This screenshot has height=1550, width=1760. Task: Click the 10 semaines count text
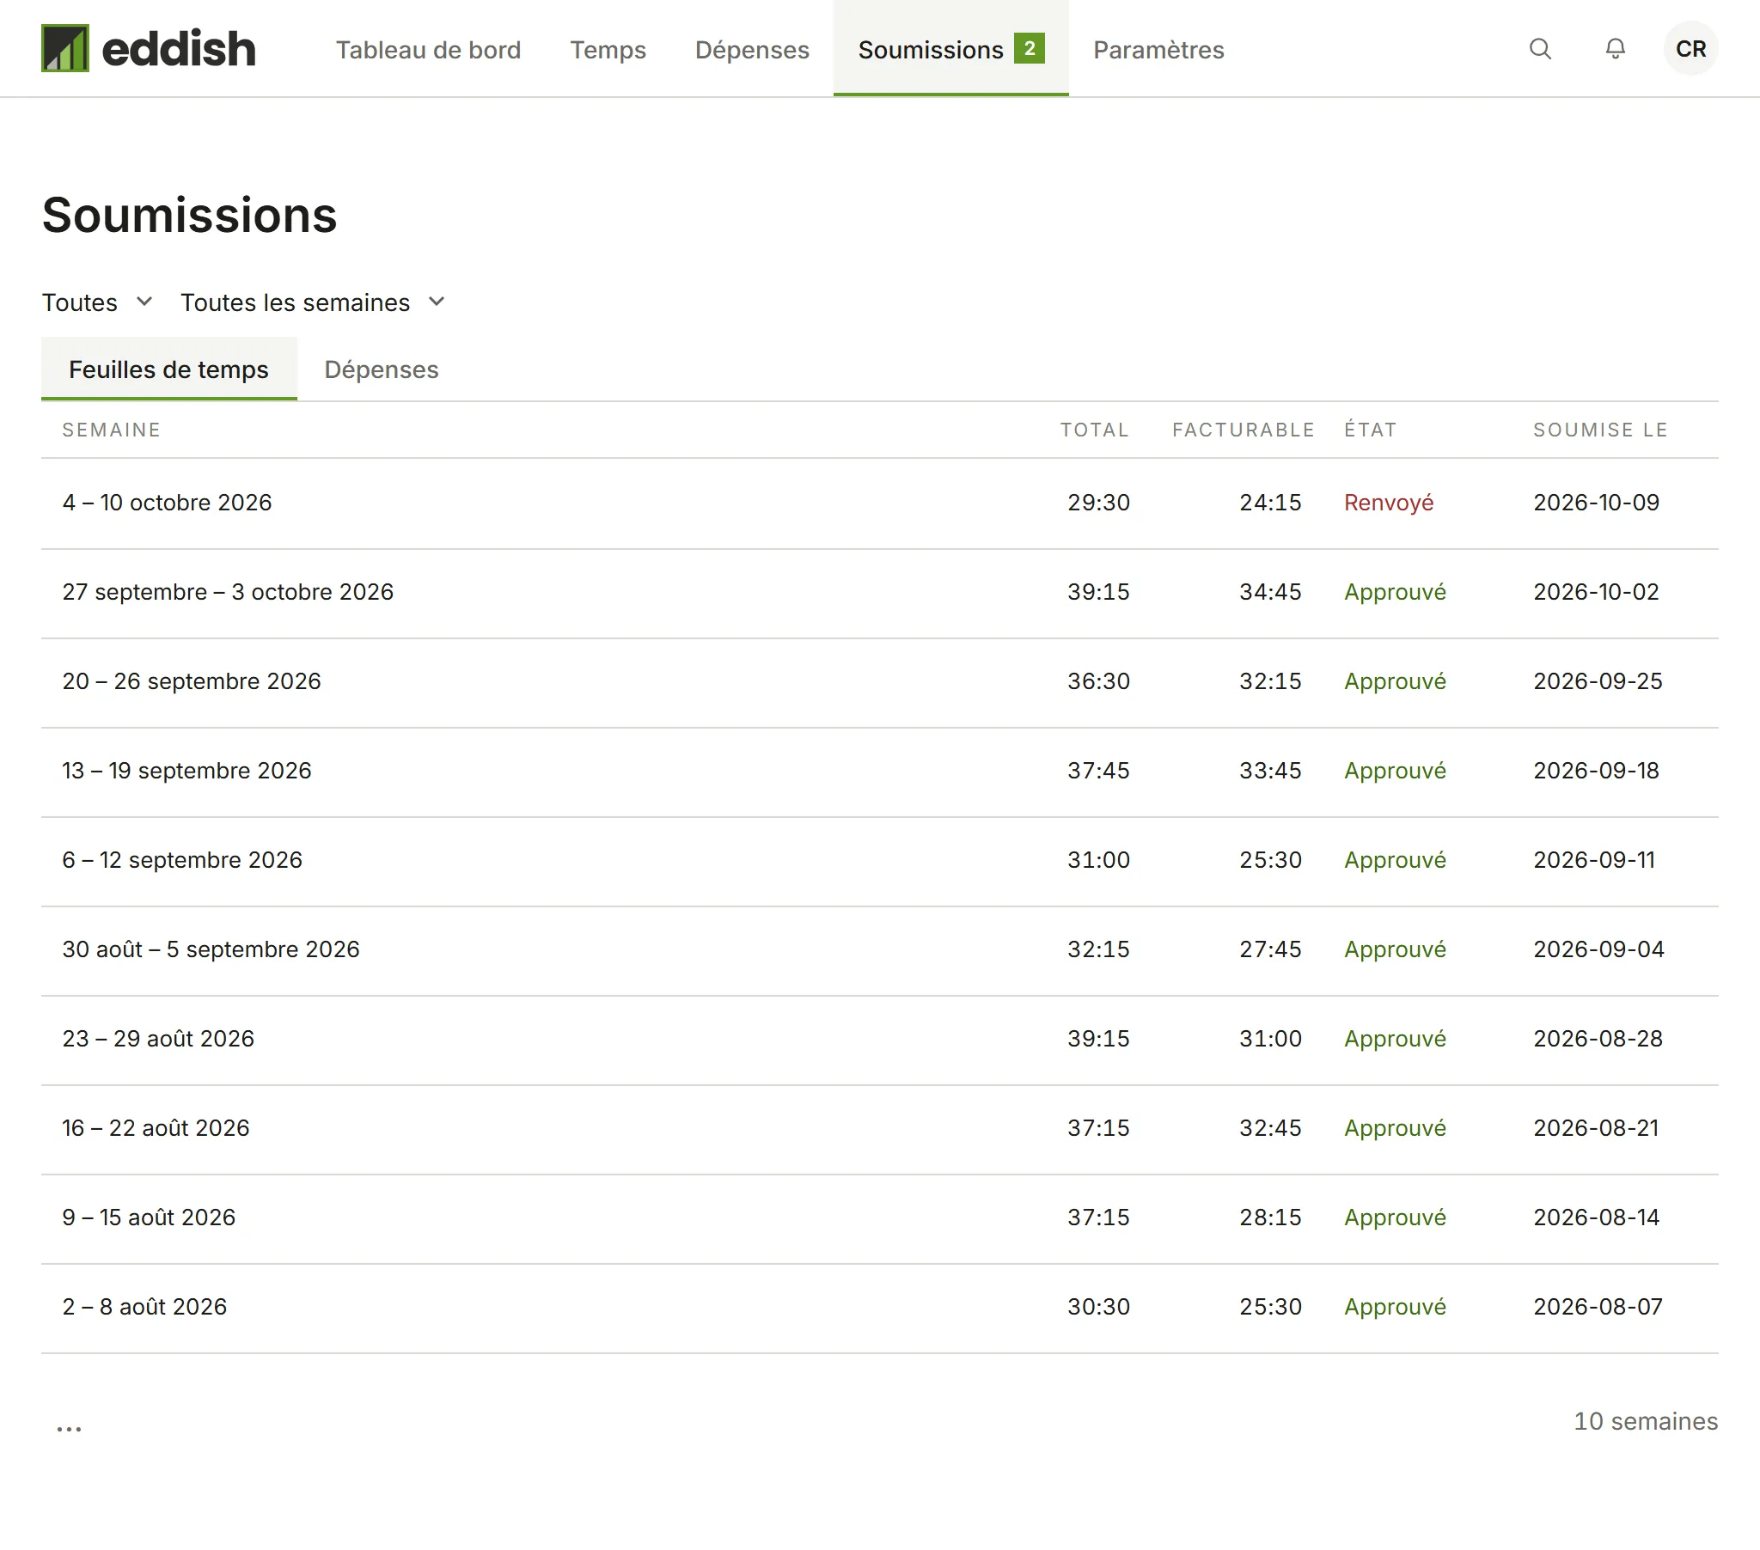(1646, 1422)
